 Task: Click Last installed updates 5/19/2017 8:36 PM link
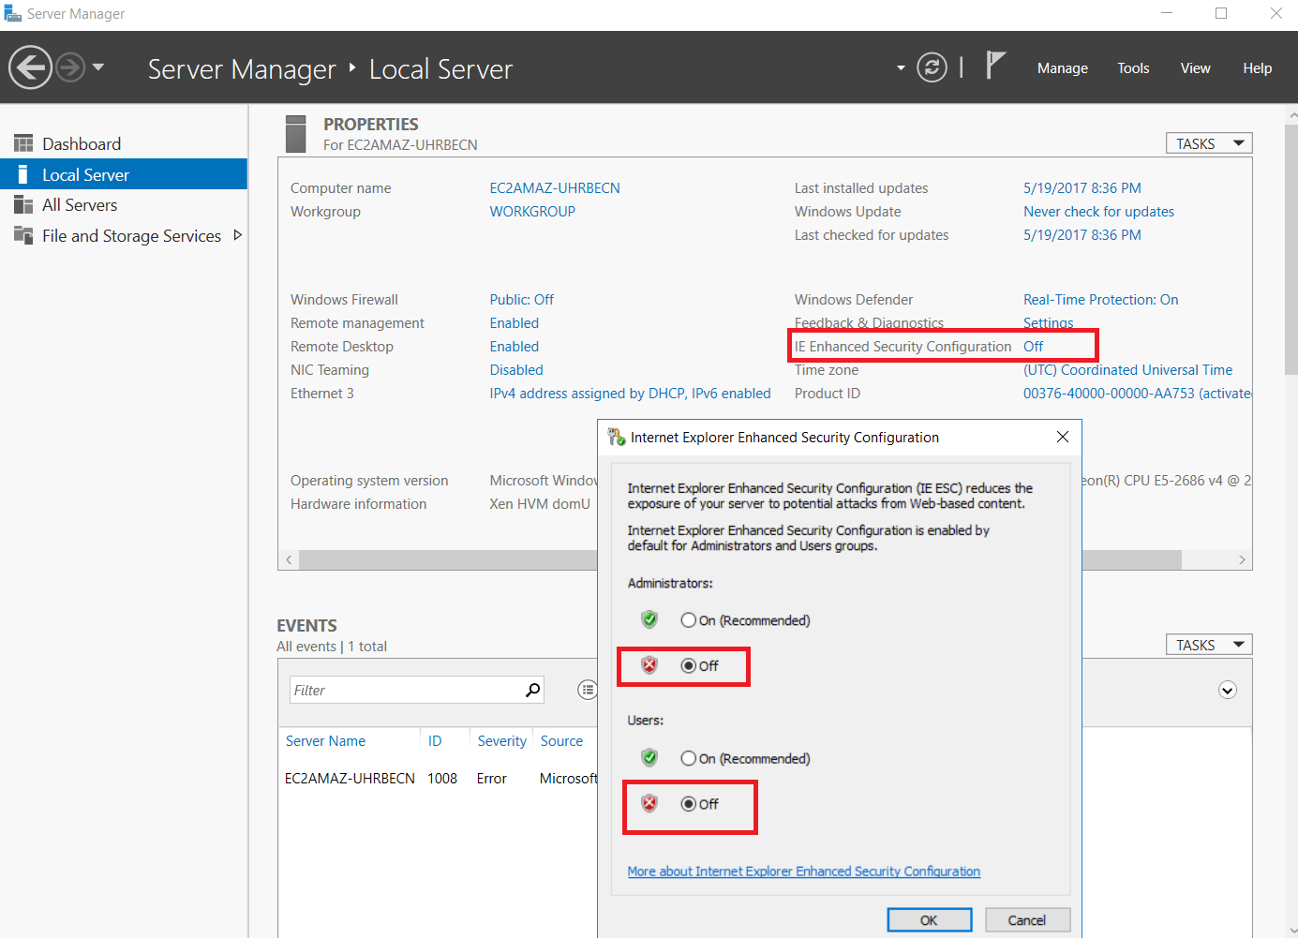click(1082, 188)
